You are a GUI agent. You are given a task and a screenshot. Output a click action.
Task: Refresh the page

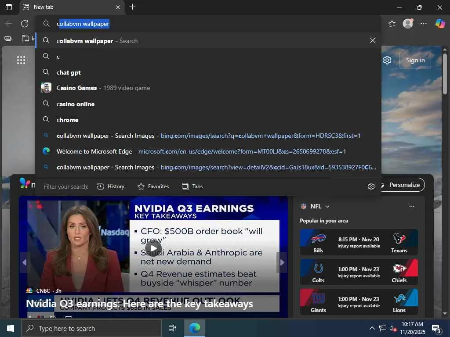point(25,24)
